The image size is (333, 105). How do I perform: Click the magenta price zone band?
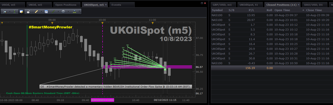[x=147, y=67]
